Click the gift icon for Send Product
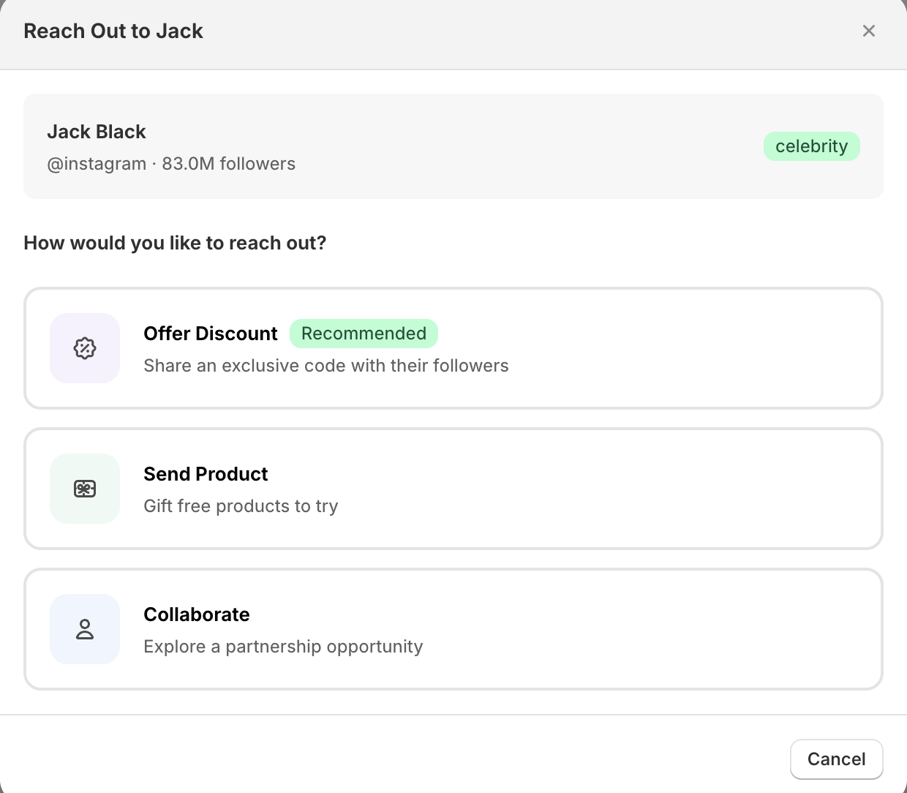907x793 pixels. point(85,489)
